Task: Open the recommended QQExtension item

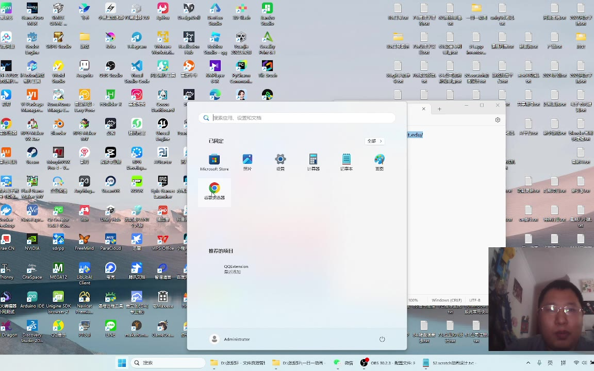Action: click(x=236, y=269)
